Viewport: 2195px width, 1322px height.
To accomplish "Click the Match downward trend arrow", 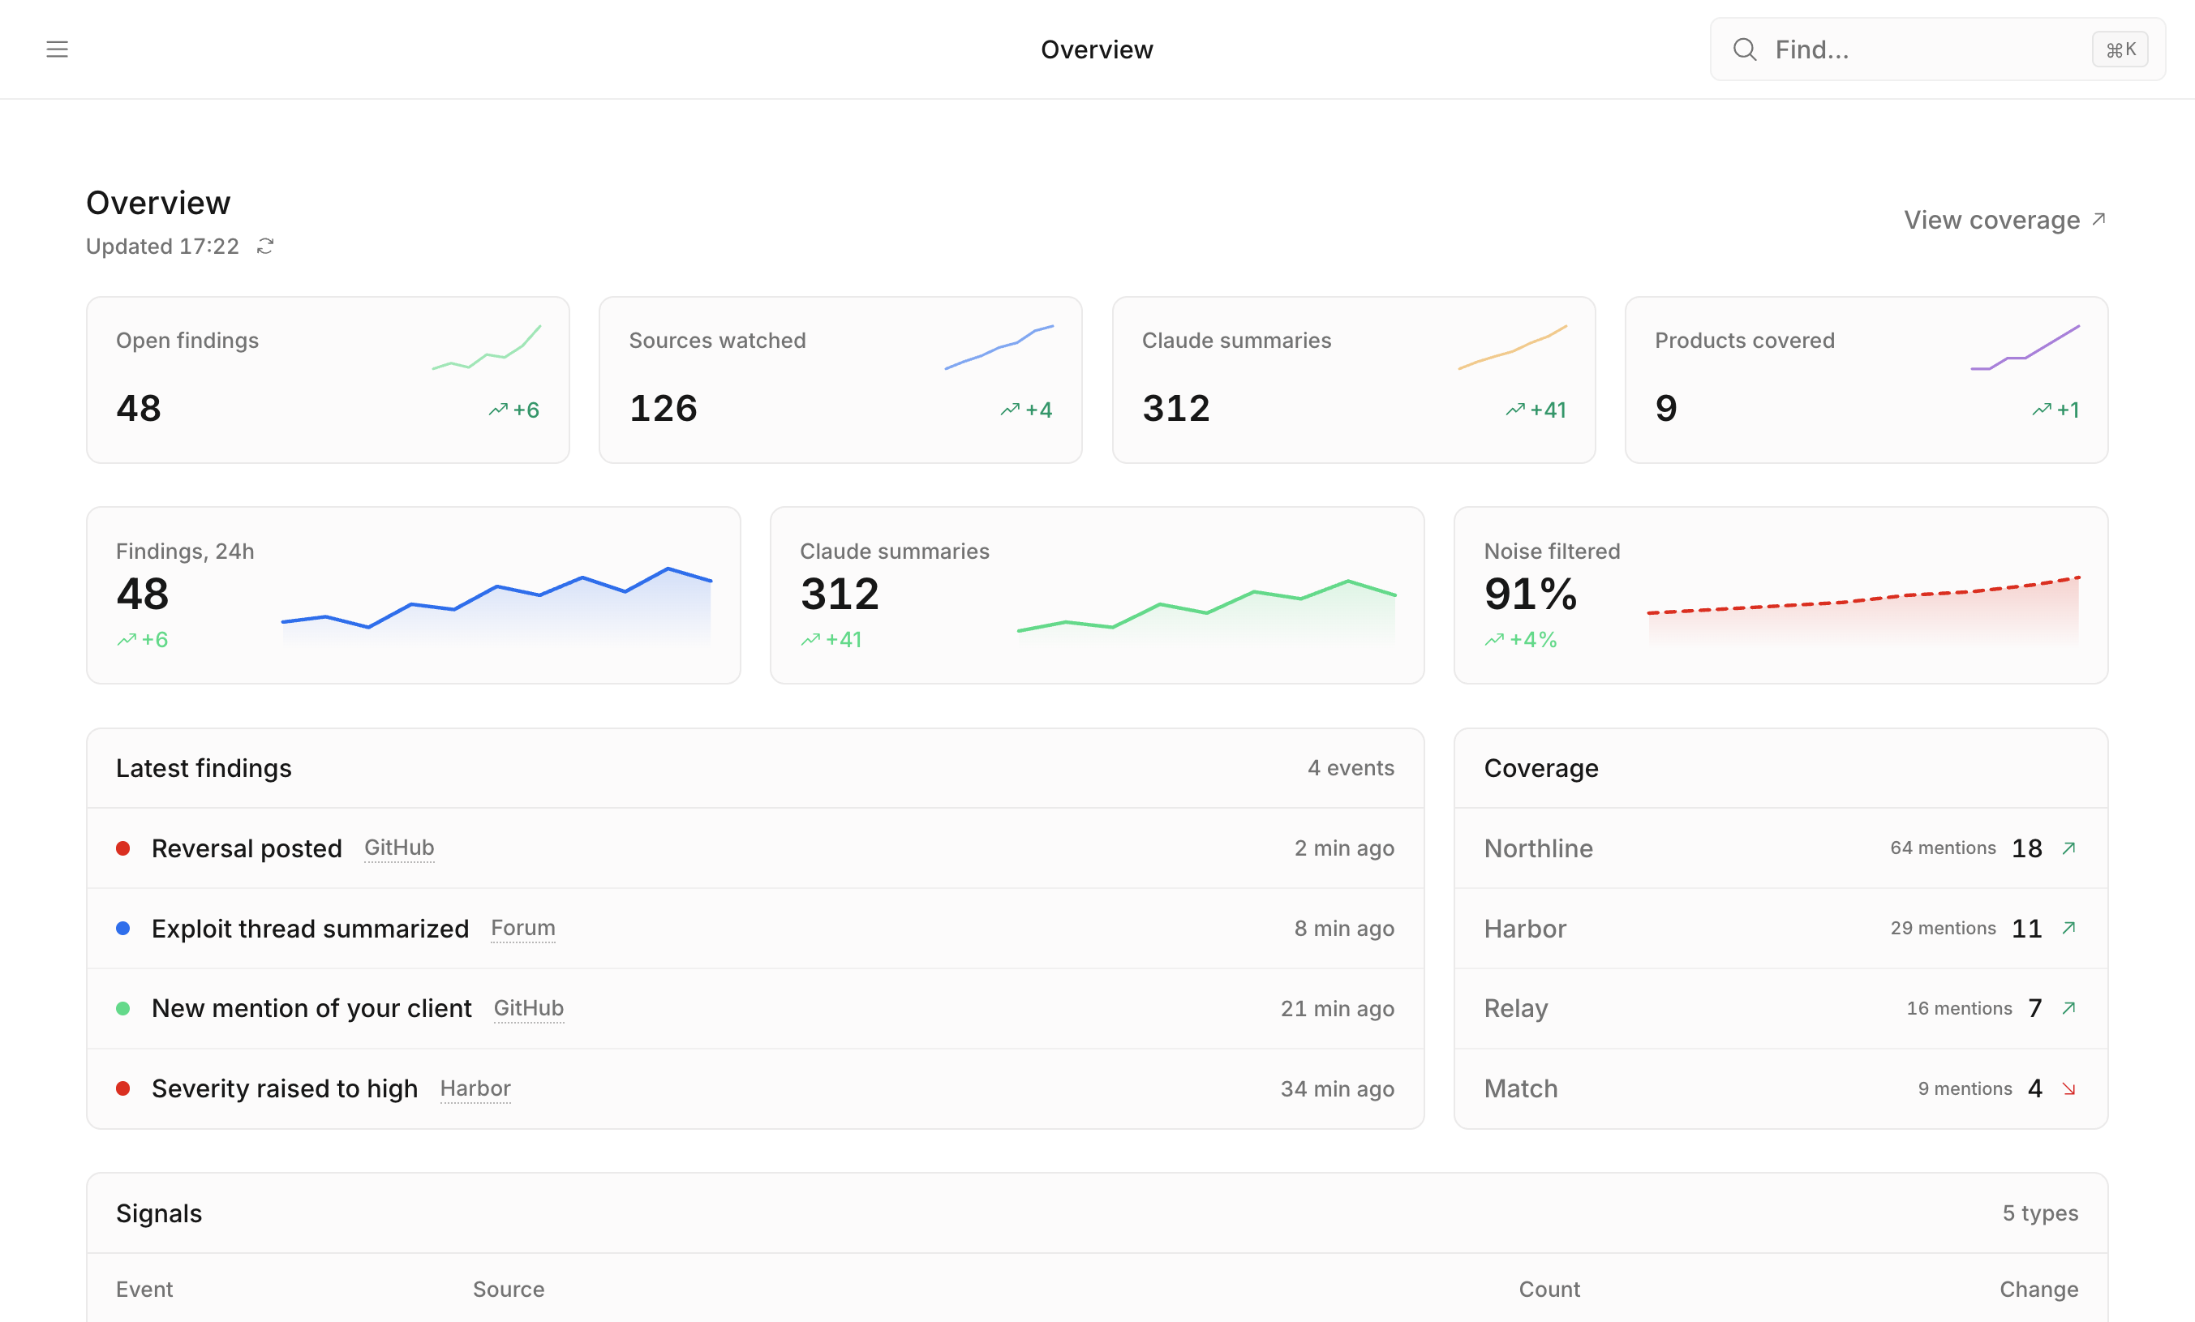I will pyautogui.click(x=2068, y=1088).
